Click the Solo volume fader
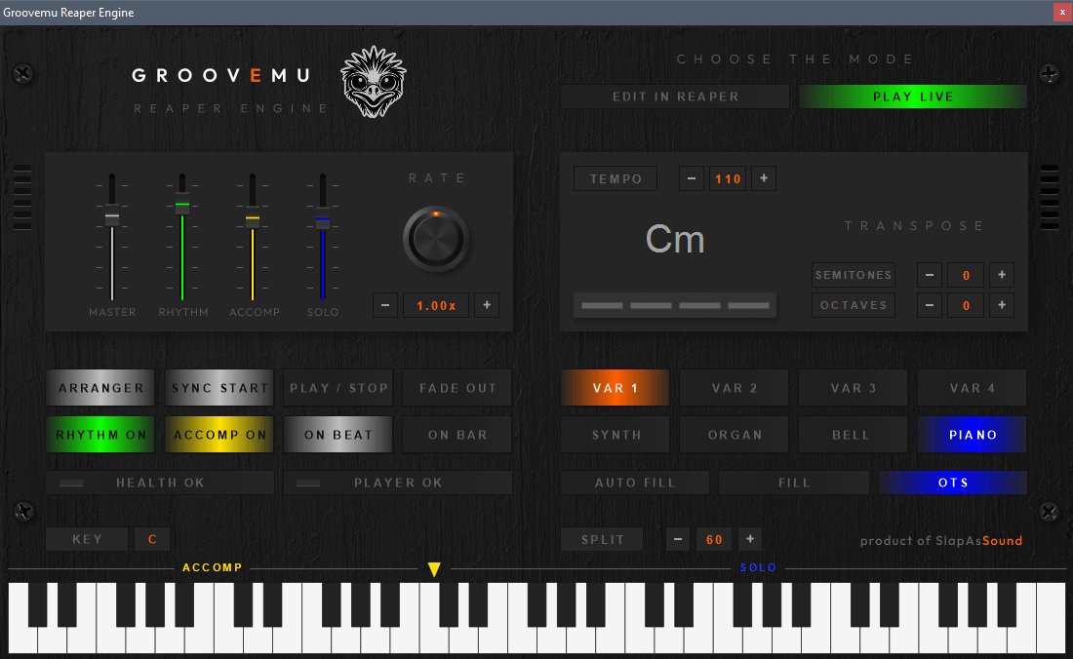1073x659 pixels. tap(322, 218)
